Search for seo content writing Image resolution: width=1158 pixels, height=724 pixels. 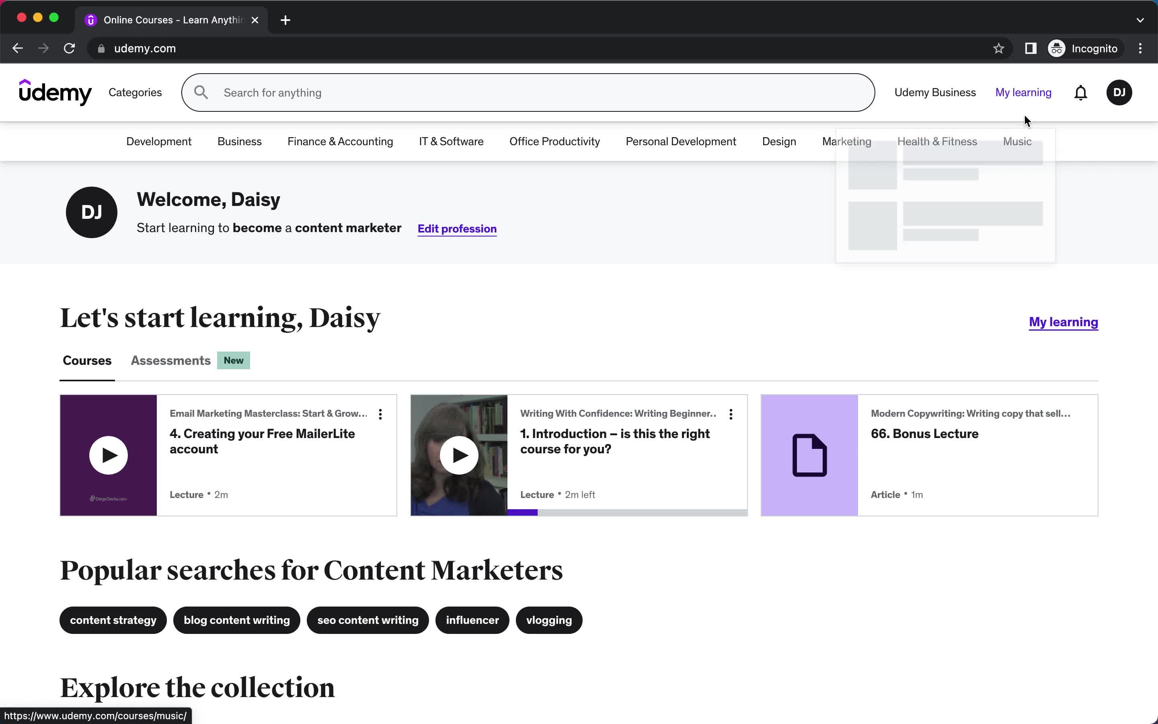368,620
